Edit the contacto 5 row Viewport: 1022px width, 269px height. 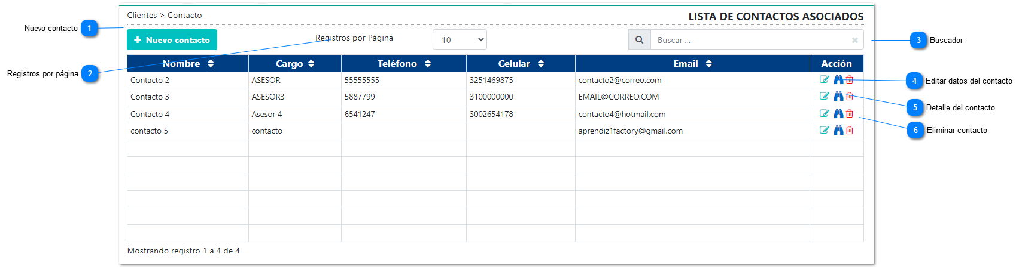[x=824, y=130]
